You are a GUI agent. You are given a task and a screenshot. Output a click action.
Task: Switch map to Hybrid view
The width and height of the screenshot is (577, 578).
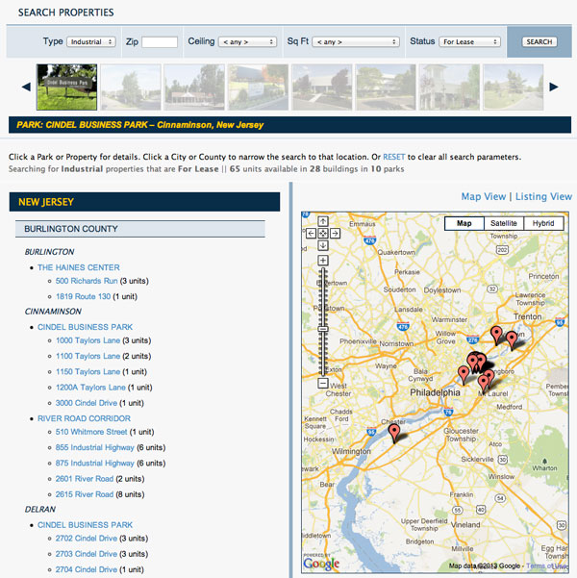pyautogui.click(x=543, y=223)
